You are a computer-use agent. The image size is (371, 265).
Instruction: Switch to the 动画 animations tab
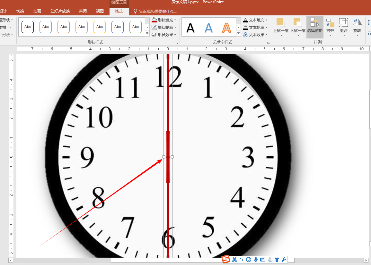point(37,11)
